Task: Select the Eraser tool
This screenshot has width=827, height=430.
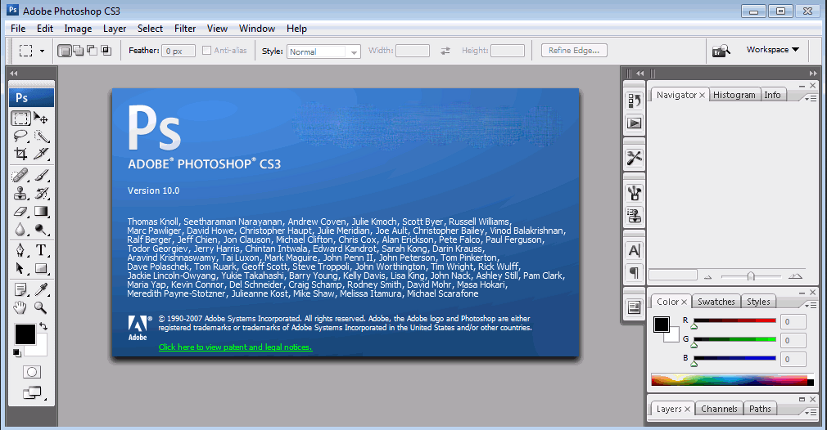Action: [21, 212]
